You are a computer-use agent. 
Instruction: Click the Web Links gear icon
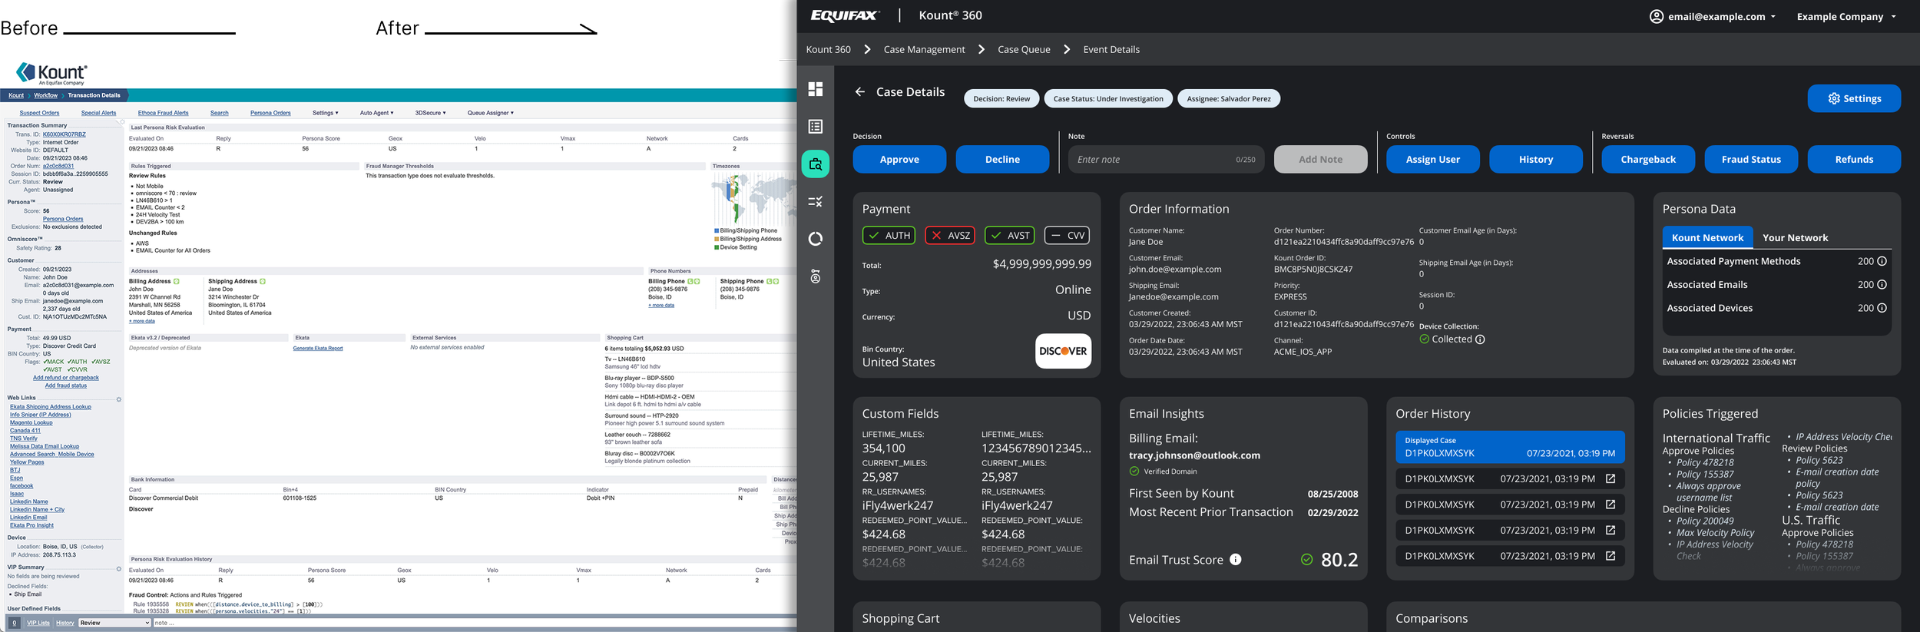118,399
